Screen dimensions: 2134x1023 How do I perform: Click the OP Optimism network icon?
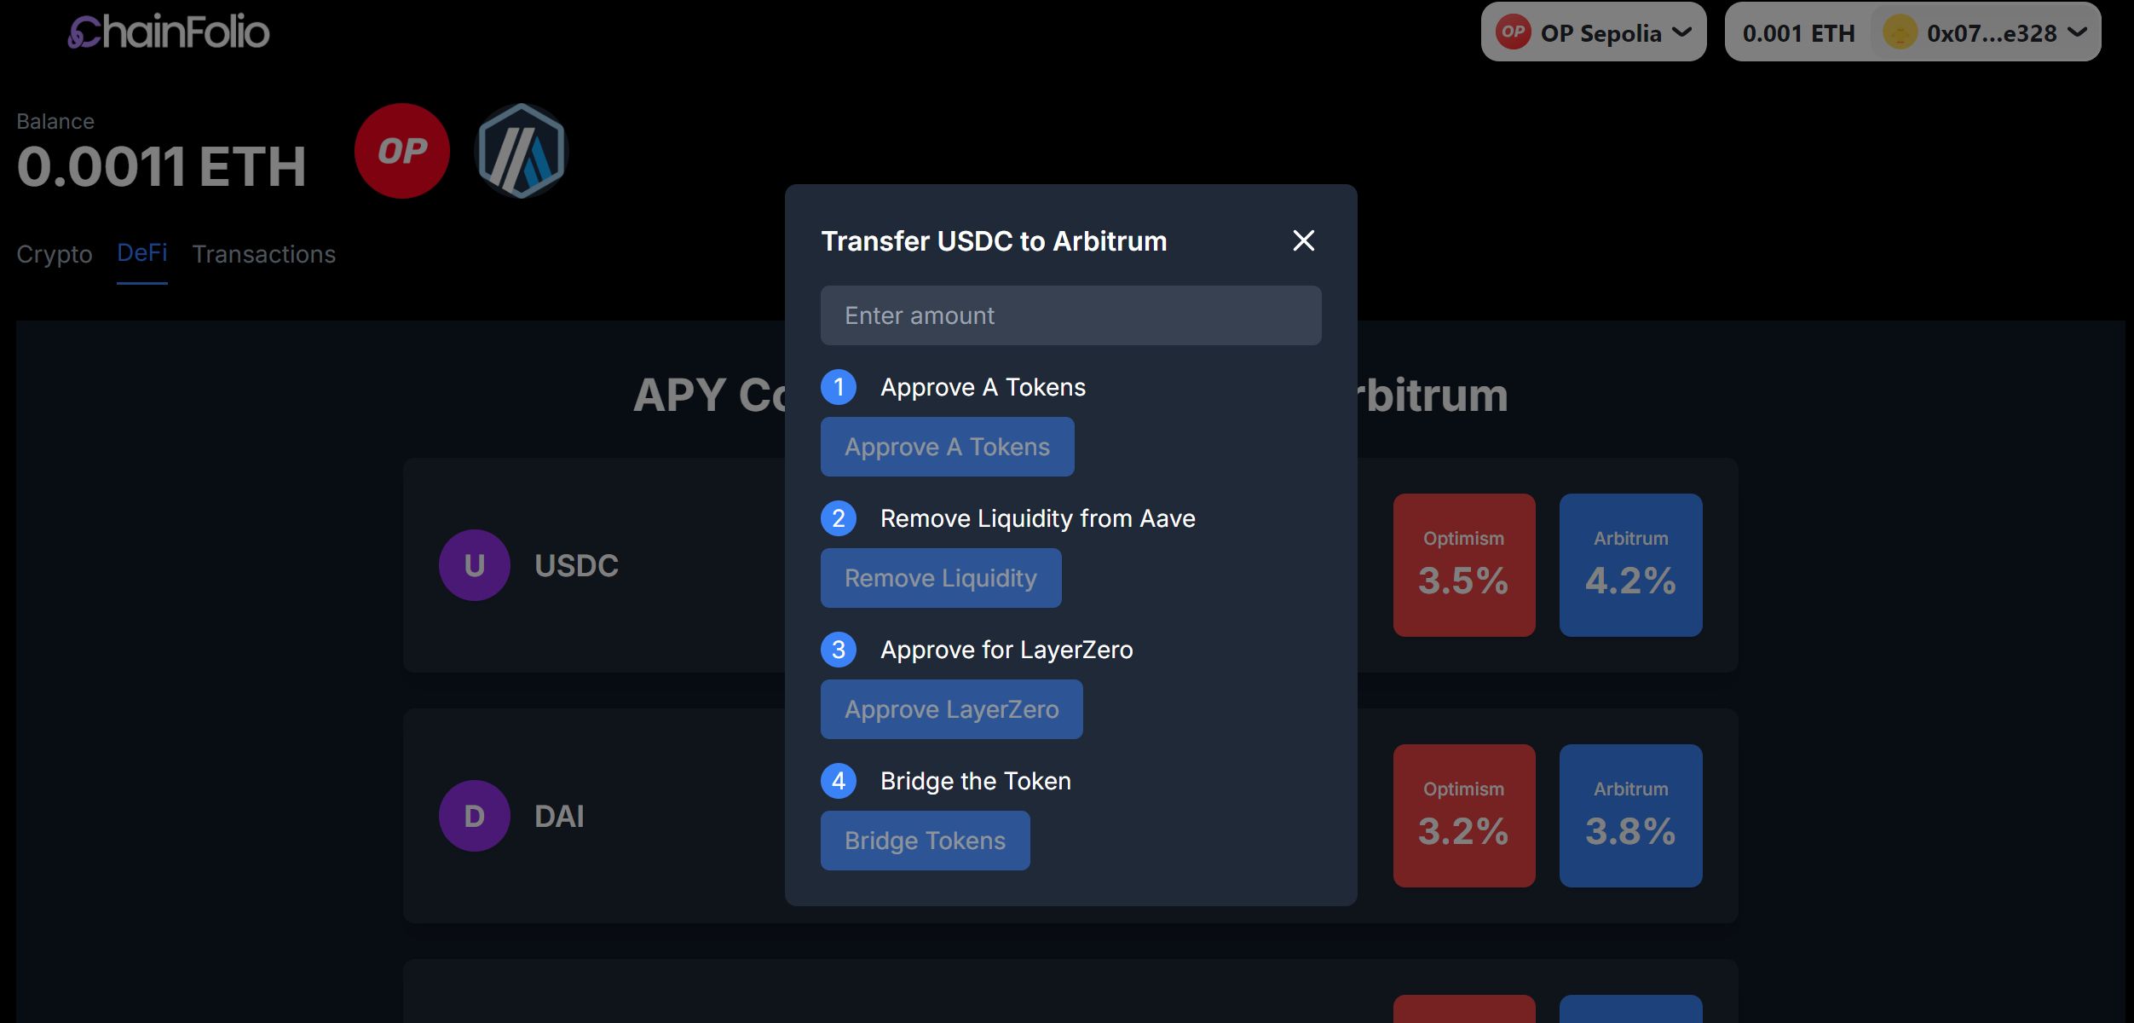(403, 151)
